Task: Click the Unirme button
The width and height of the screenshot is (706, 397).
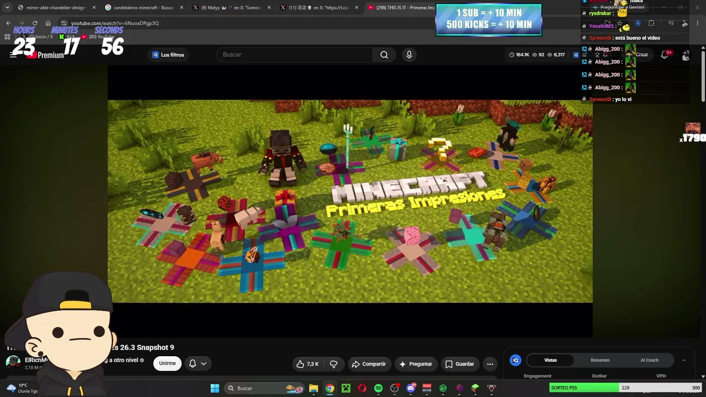Action: point(167,363)
